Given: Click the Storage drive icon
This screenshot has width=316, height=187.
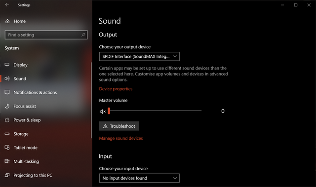Looking at the screenshot, I should click(x=7, y=134).
